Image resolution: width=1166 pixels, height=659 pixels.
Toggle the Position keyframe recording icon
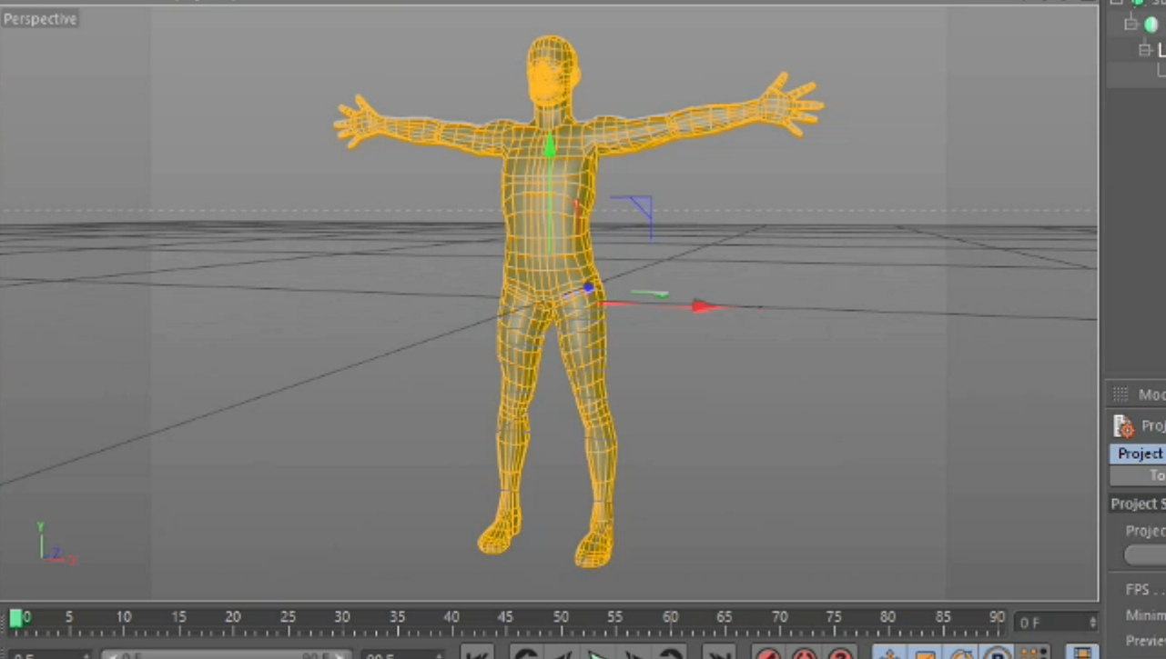click(888, 653)
